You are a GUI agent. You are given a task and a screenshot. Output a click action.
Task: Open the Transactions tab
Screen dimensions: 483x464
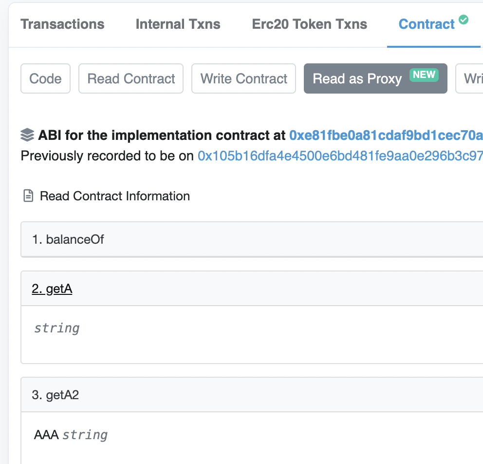pyautogui.click(x=62, y=24)
